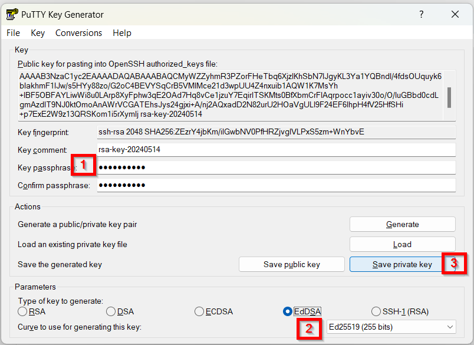This screenshot has height=345, width=474.
Task: Click 'Load an existing private key file' text
Action: coord(73,244)
